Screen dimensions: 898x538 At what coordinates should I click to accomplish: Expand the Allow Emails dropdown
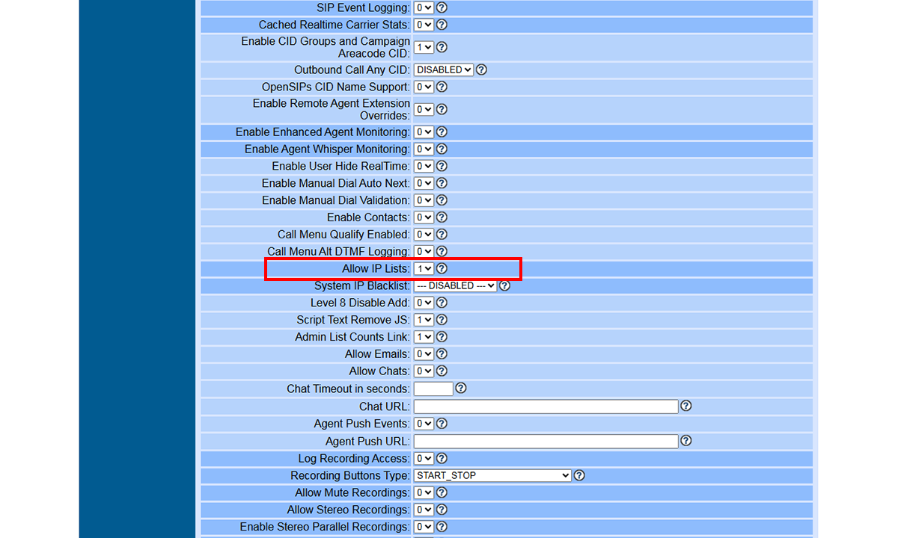click(x=424, y=354)
